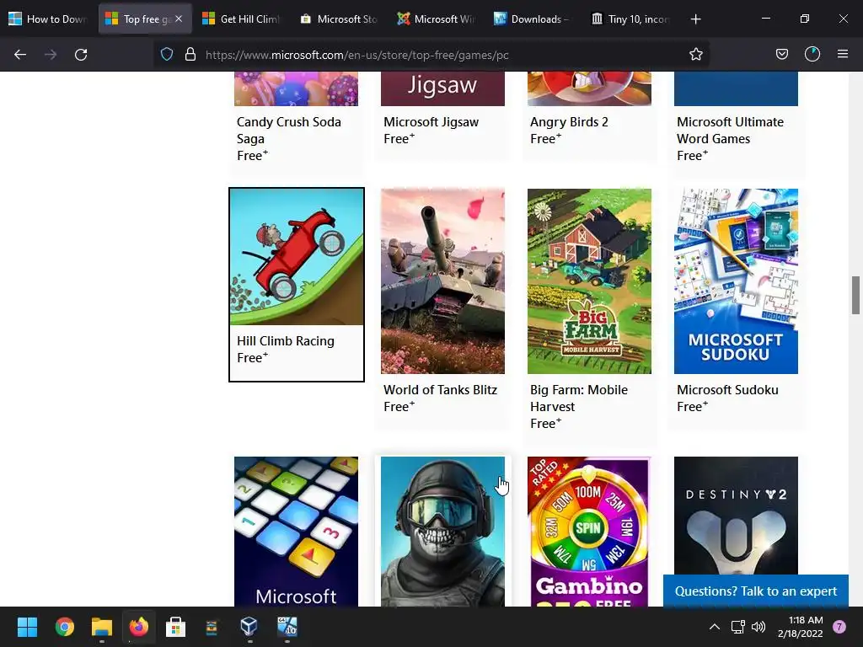Open Angry Birds 2 title link
The height and width of the screenshot is (647, 863).
569,122
